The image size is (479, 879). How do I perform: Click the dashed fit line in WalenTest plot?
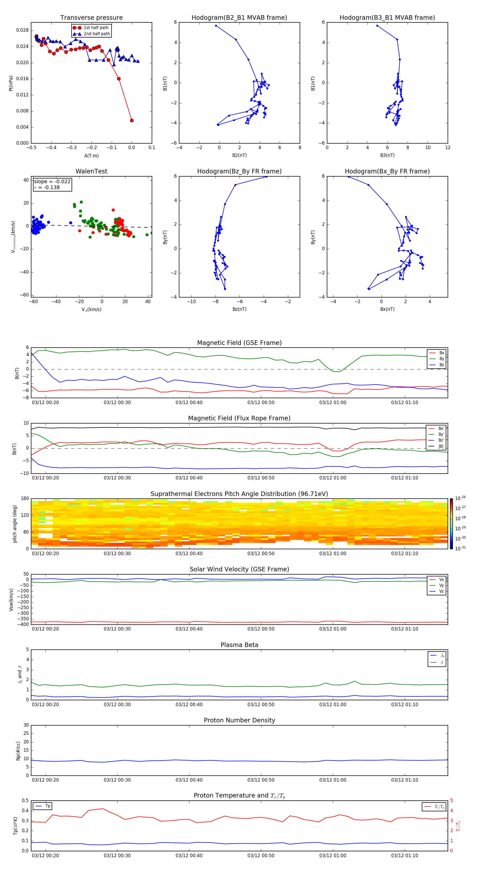pyautogui.click(x=91, y=226)
